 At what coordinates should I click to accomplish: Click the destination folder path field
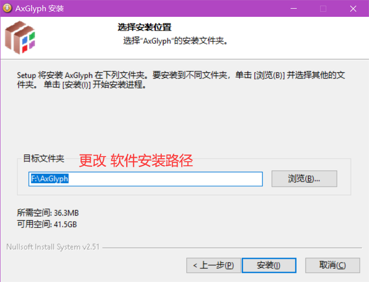146,179
